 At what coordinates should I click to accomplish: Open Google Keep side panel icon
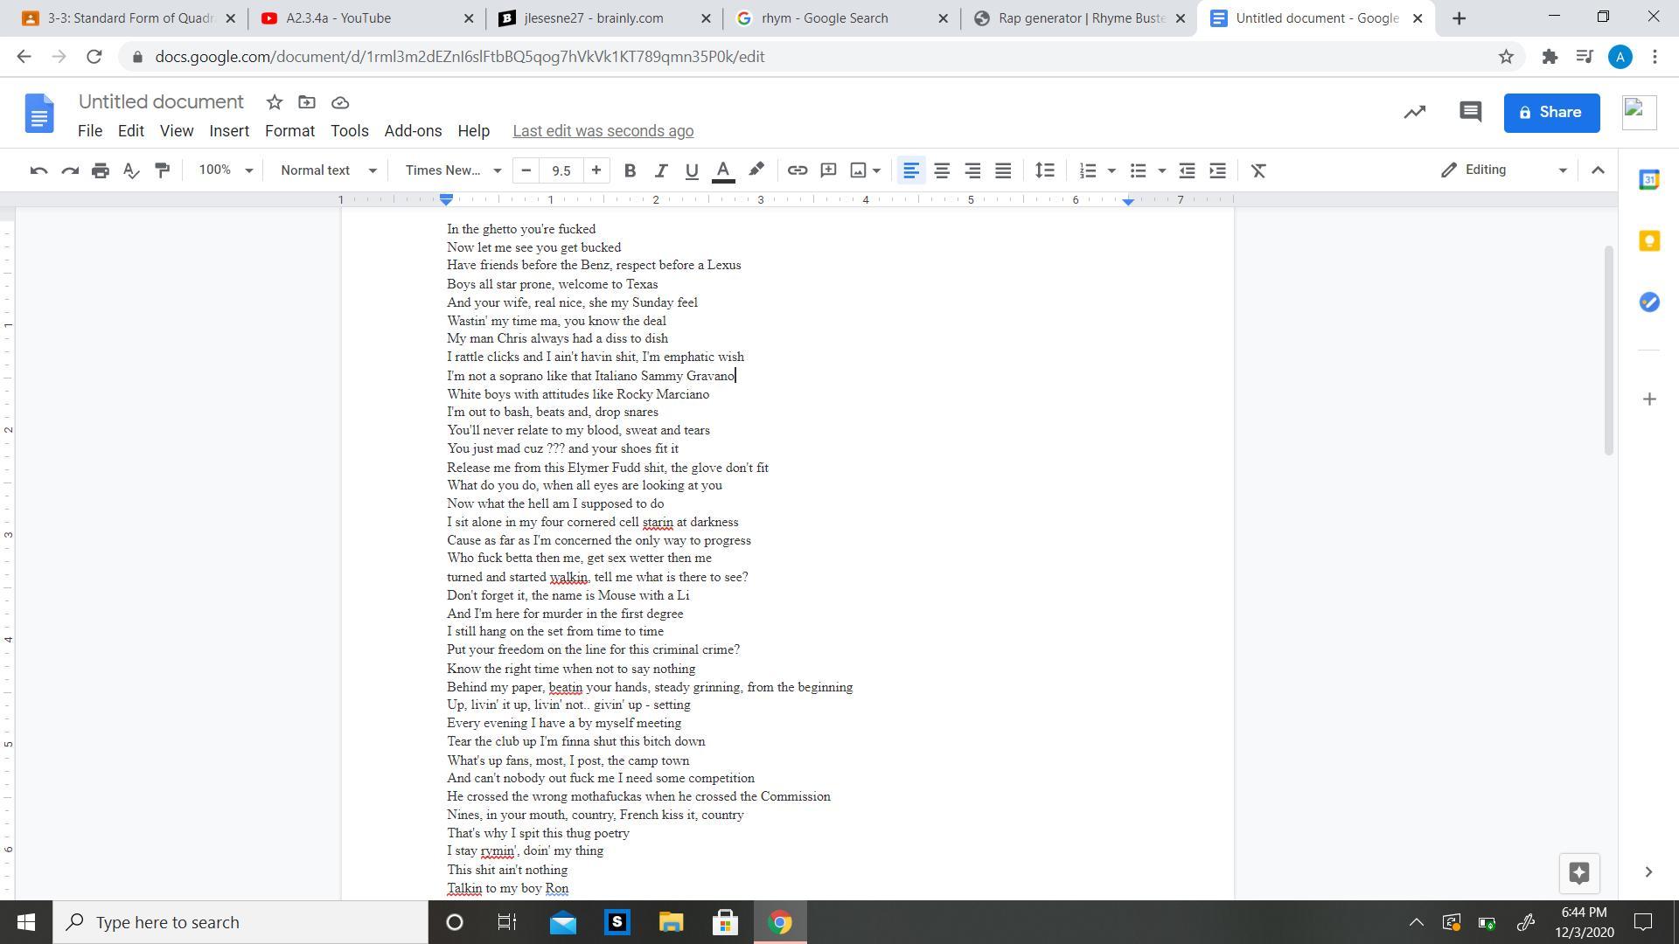1649,241
